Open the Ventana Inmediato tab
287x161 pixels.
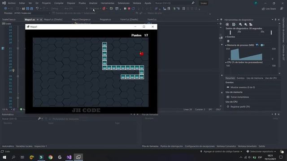coord(247,146)
